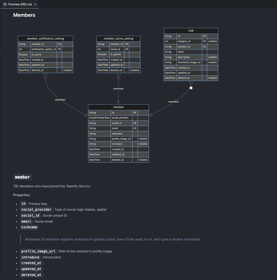
Task: Click the member table header in diagram
Action: [x=118, y=107]
